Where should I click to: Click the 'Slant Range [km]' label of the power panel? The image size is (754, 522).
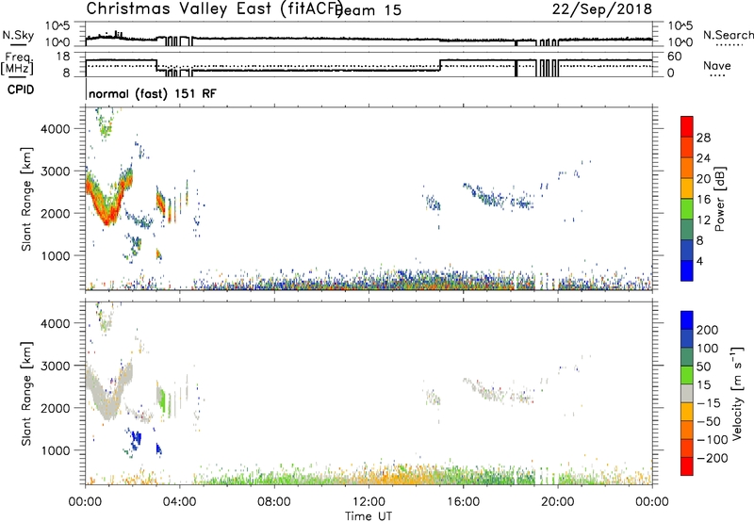pos(26,199)
